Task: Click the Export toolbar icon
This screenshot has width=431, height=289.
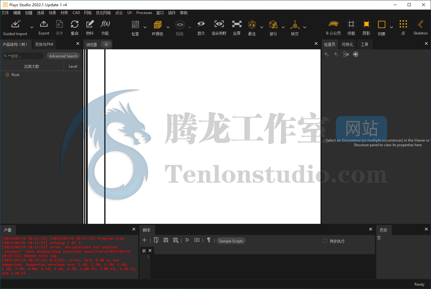Action: 44,24
